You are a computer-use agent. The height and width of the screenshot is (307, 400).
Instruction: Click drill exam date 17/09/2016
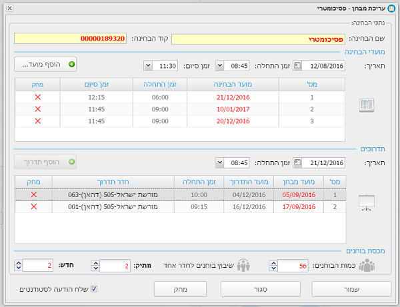[299, 206]
